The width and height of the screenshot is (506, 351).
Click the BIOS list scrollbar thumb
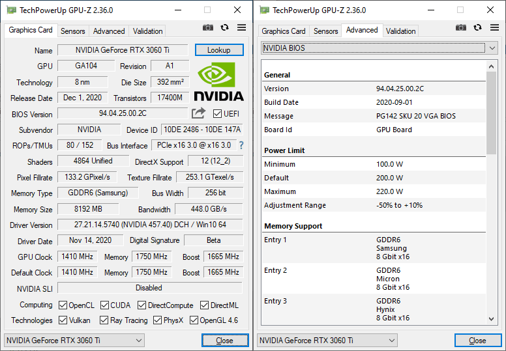(491, 113)
